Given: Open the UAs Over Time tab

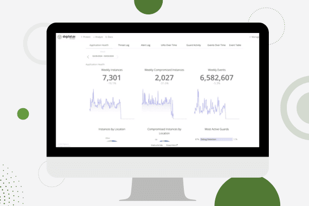Looking at the screenshot, I should coord(169,45).
